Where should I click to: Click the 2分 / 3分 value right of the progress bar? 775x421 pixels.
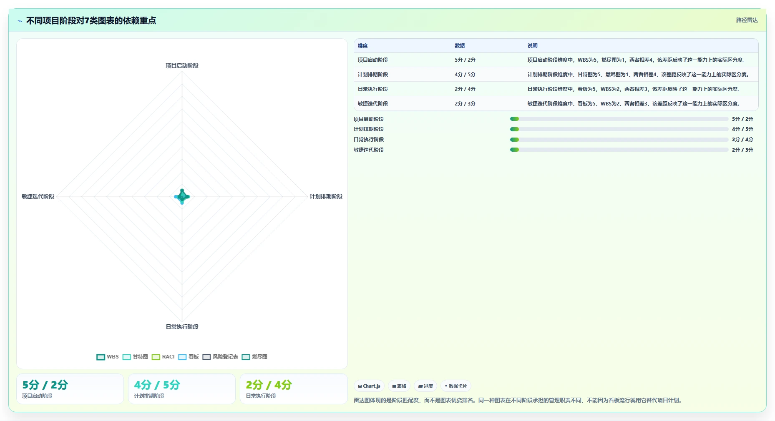tap(742, 150)
